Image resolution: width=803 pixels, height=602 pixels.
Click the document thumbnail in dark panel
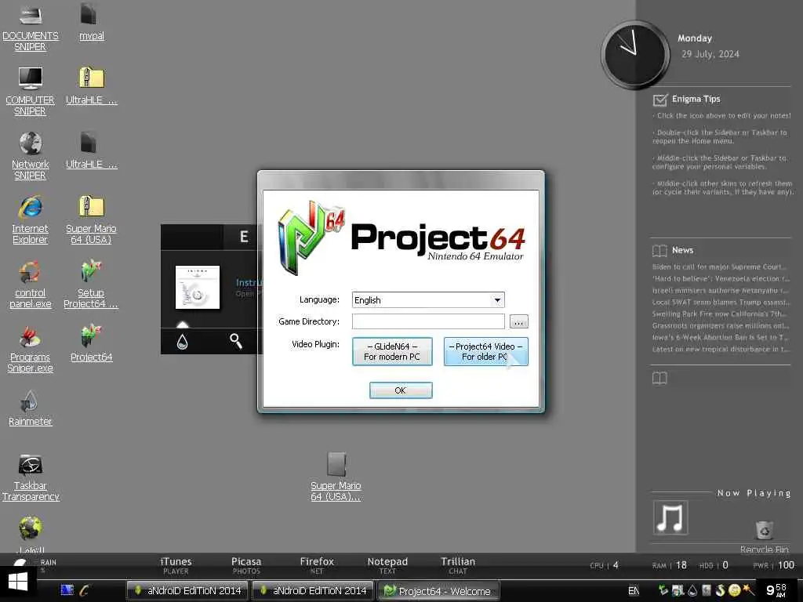198,287
